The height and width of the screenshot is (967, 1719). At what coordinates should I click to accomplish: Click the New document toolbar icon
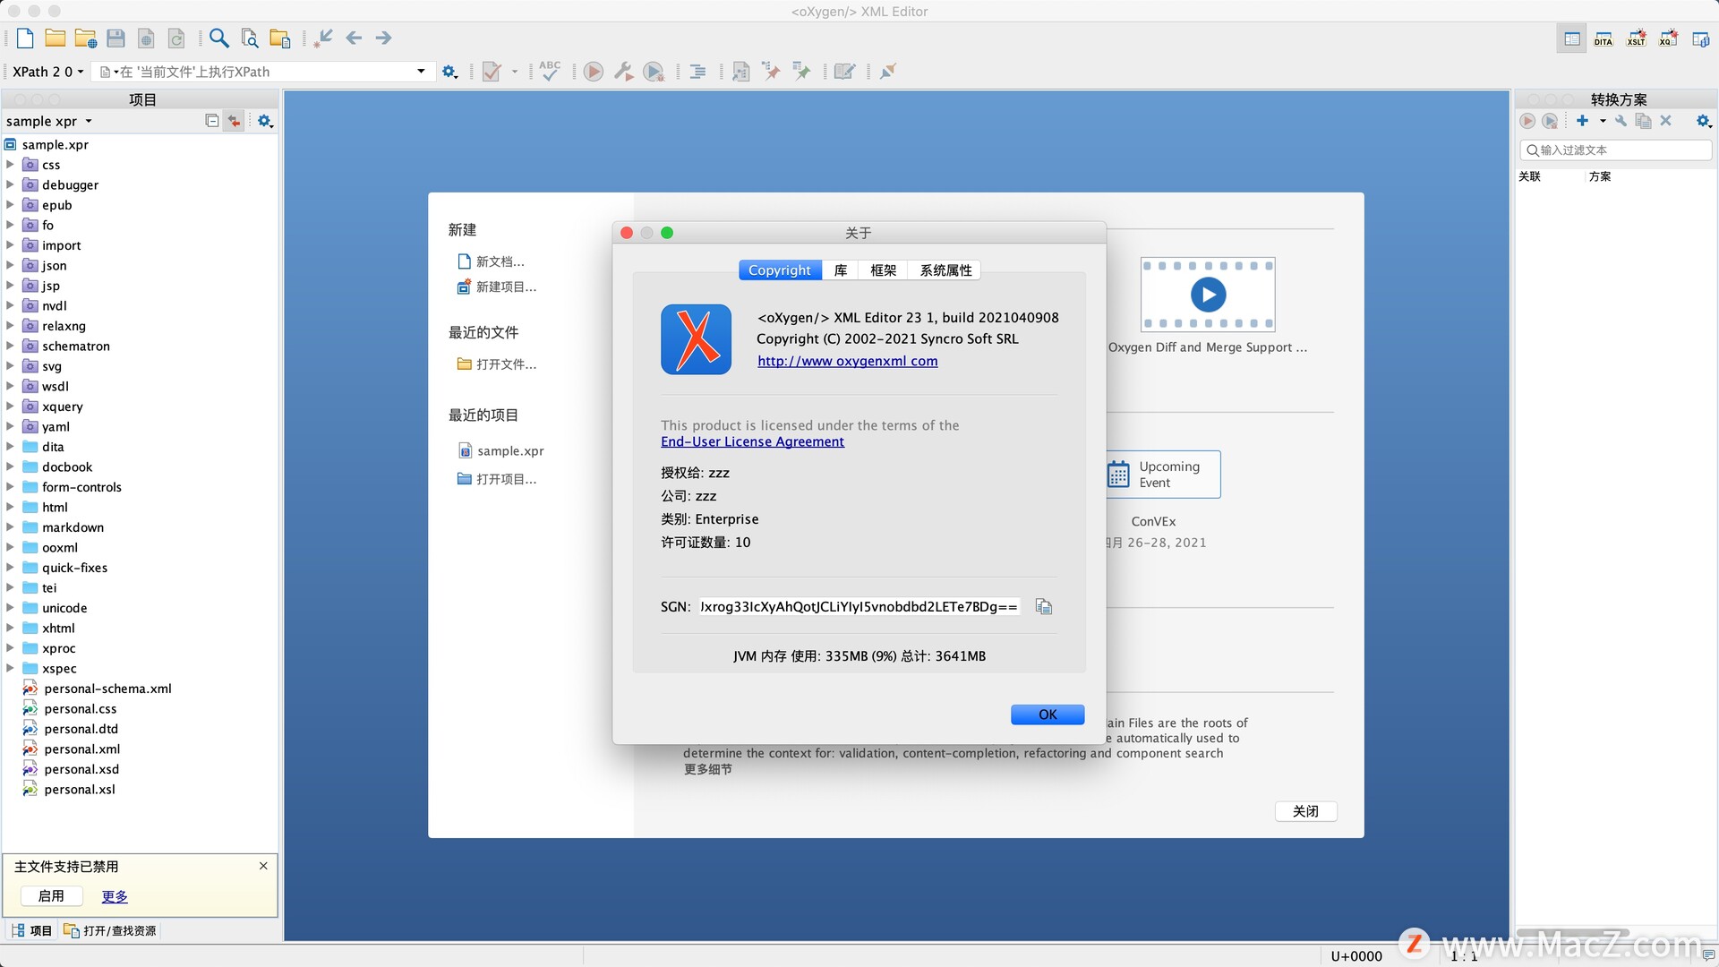[x=25, y=38]
